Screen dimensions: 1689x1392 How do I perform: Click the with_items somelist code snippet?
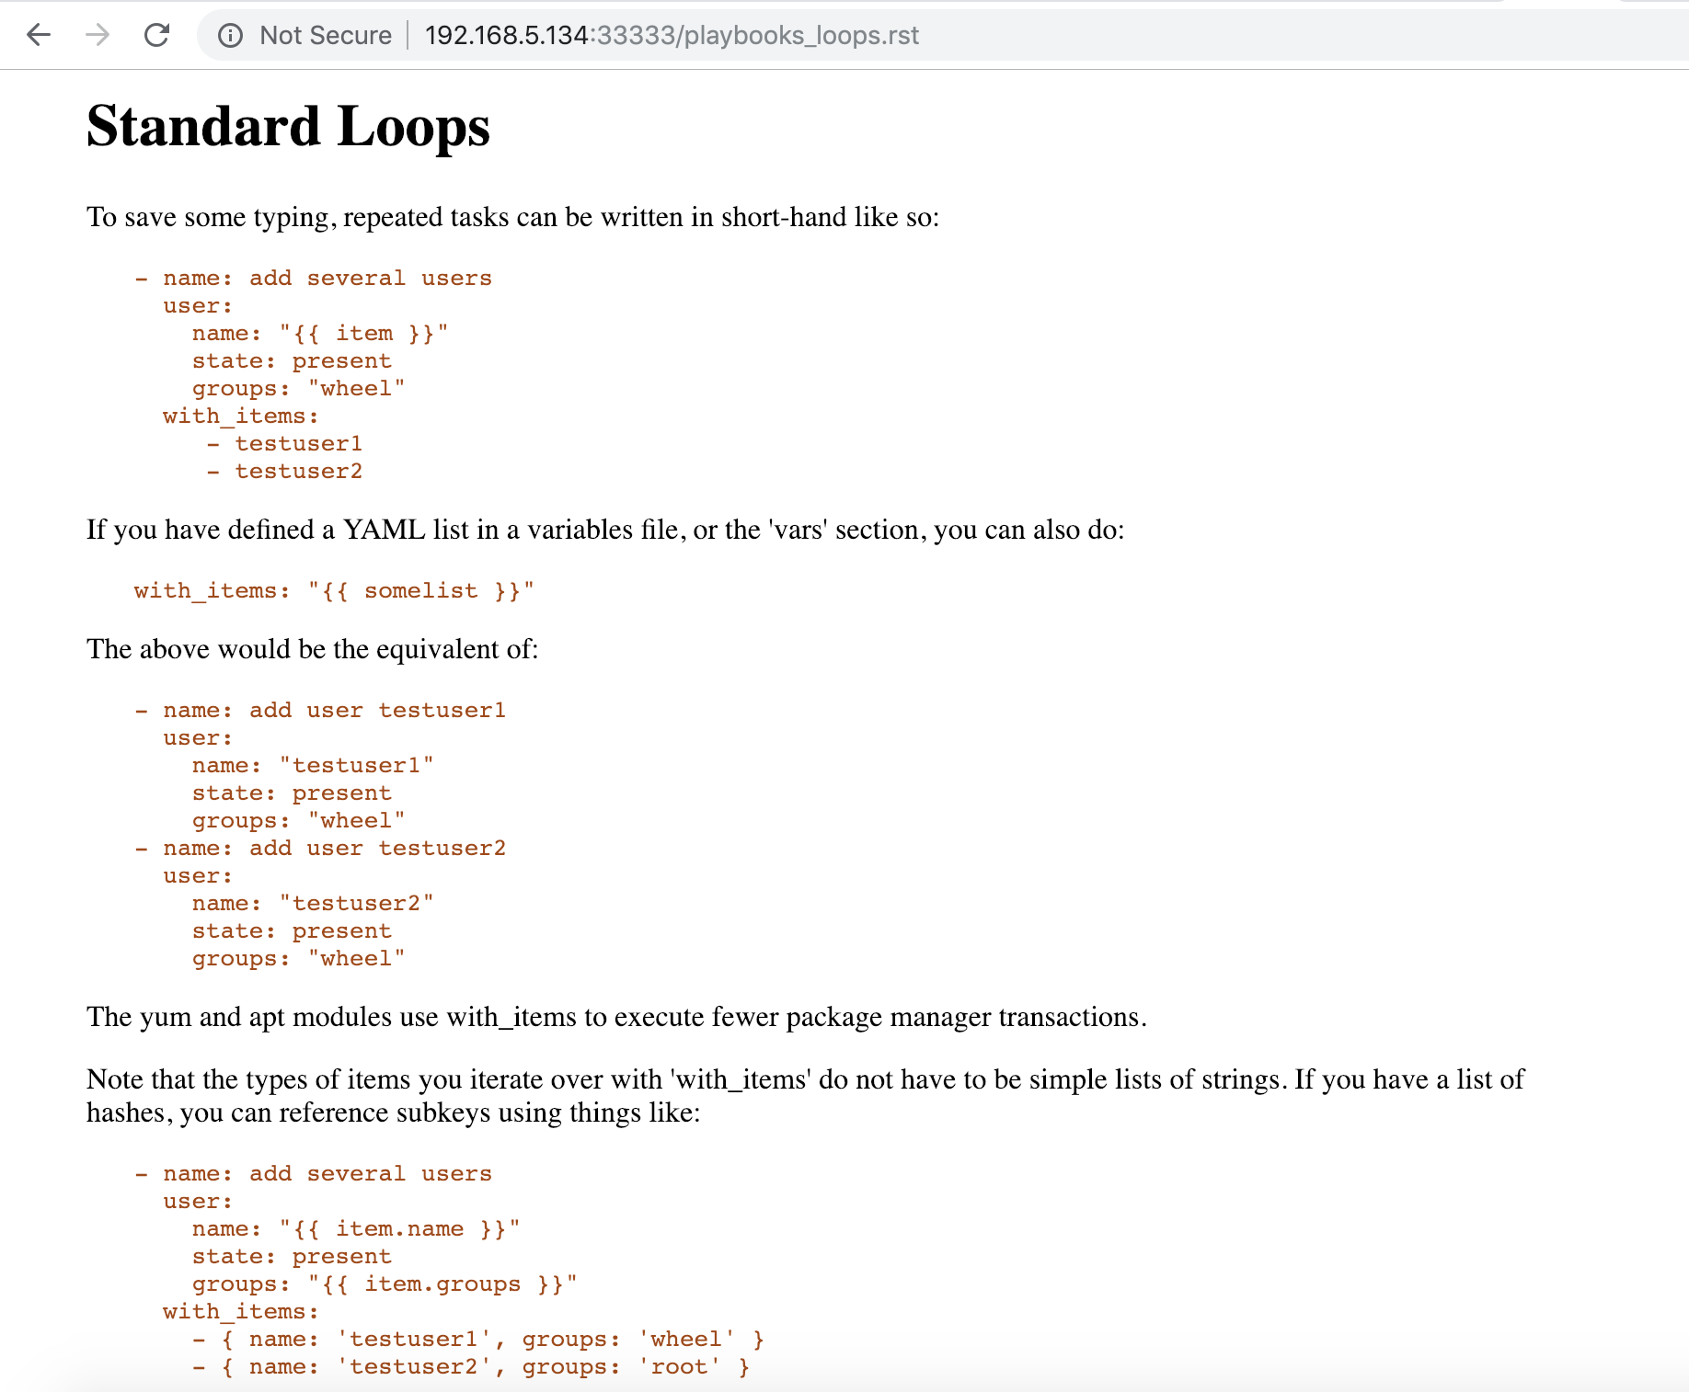coord(333,590)
